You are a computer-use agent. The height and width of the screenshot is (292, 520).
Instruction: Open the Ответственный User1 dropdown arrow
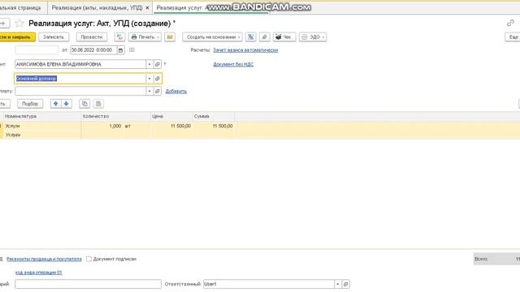pyautogui.click(x=338, y=284)
